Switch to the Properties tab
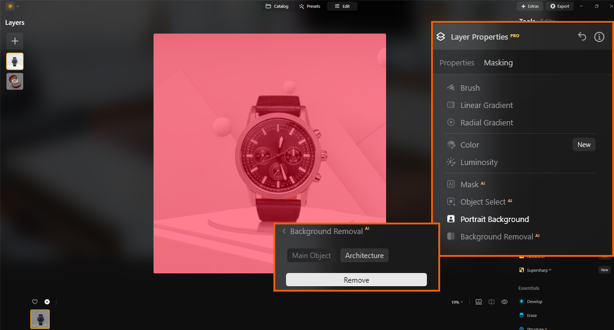This screenshot has width=614, height=330. pos(456,63)
